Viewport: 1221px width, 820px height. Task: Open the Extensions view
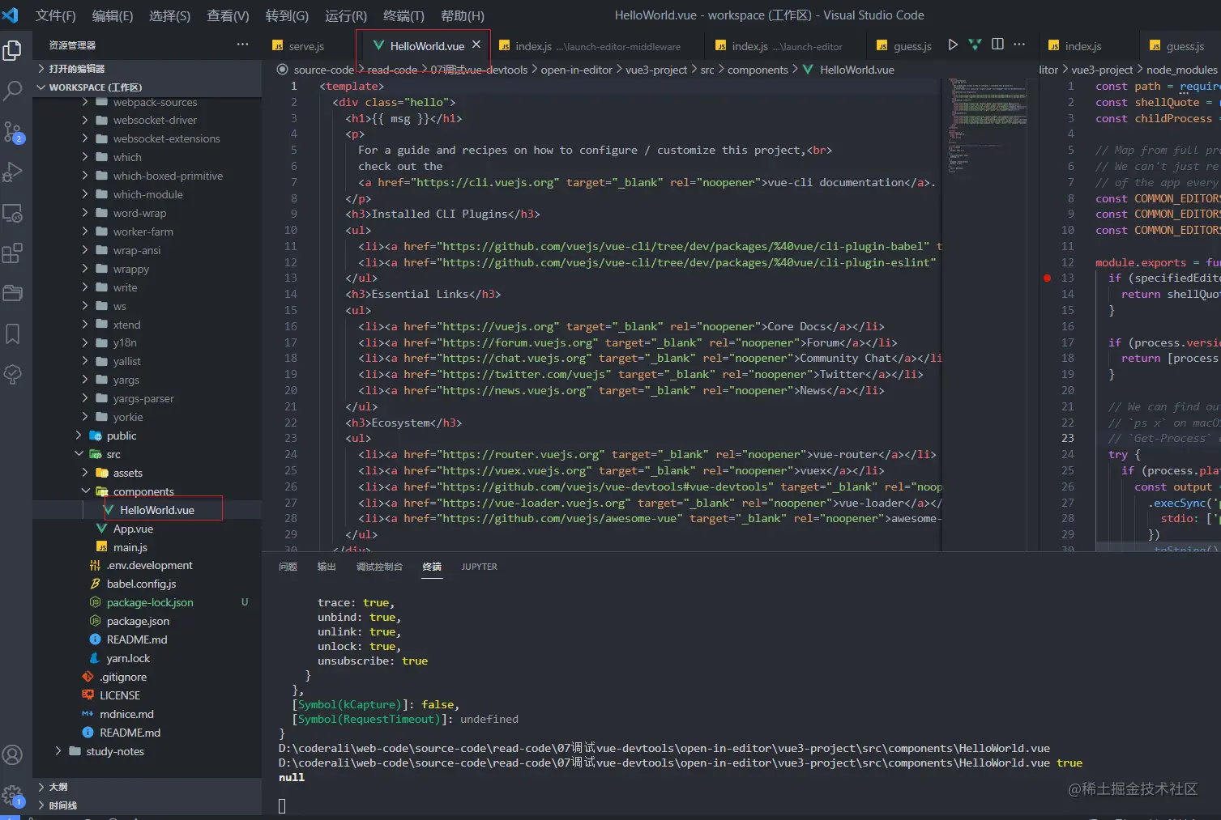[13, 253]
